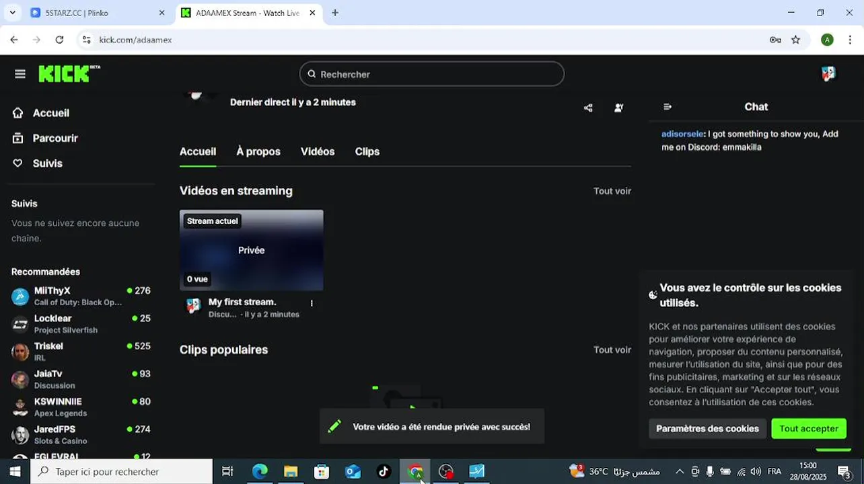Click the video made private notification

point(432,427)
